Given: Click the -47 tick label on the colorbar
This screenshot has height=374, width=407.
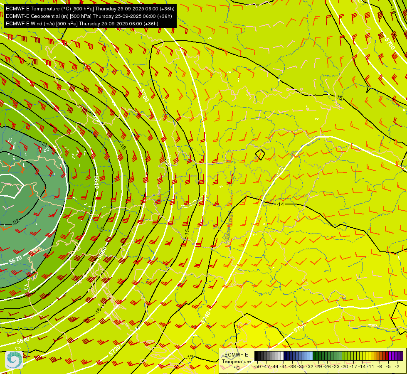Looking at the screenshot, I should (266, 367).
